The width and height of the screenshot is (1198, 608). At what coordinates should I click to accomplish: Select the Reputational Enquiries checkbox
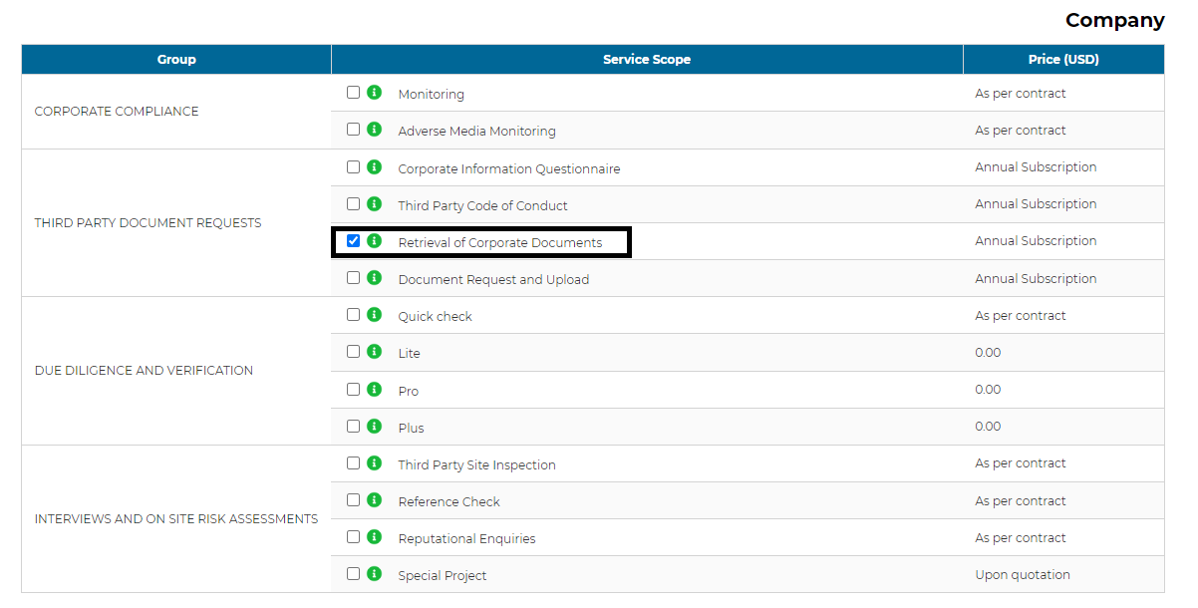click(x=353, y=537)
